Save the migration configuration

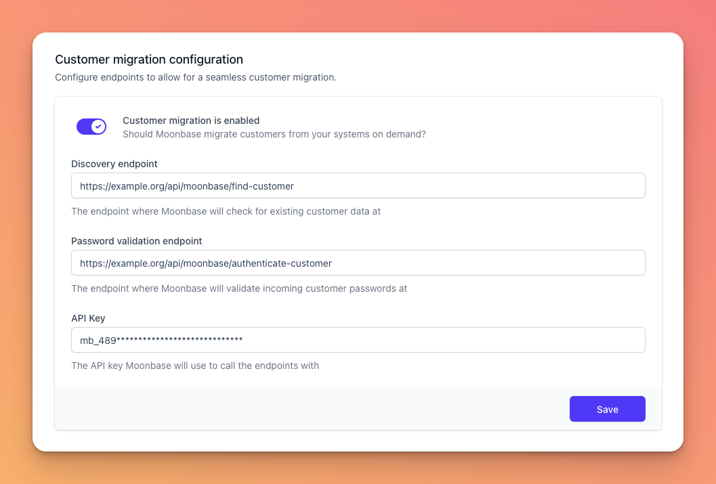pos(608,409)
